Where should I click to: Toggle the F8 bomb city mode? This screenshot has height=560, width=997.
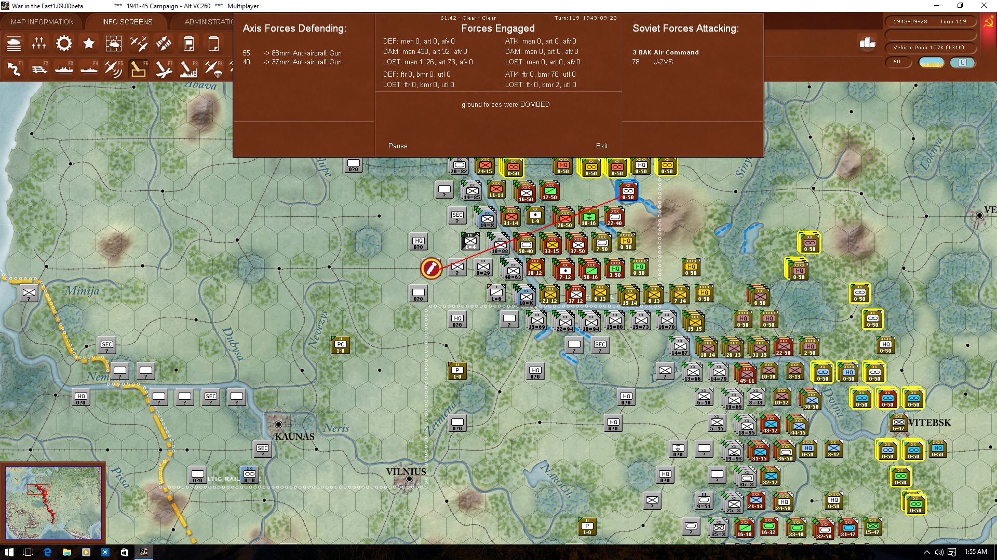coord(188,68)
